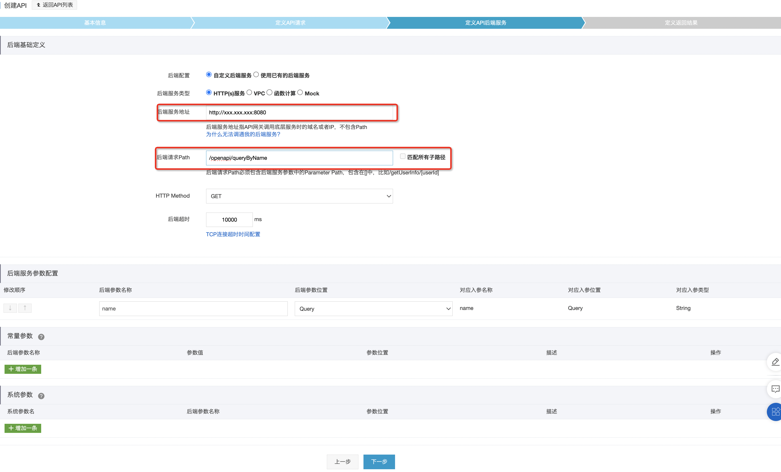Add a constant parameter with 增加一条
The width and height of the screenshot is (781, 472).
coord(23,369)
